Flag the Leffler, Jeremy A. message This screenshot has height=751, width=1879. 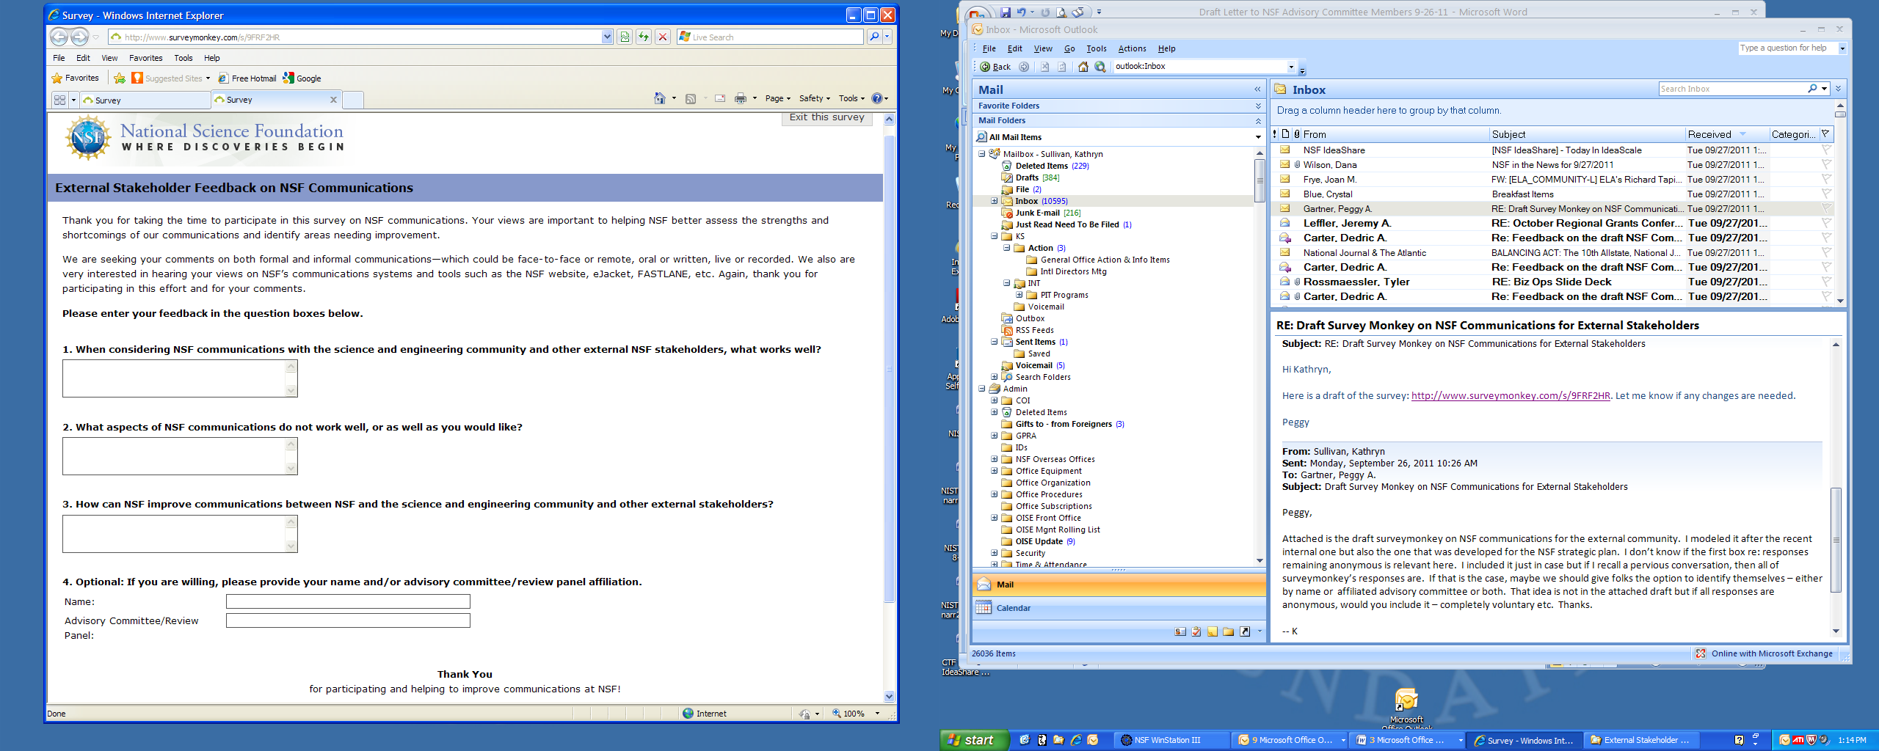coord(1826,224)
